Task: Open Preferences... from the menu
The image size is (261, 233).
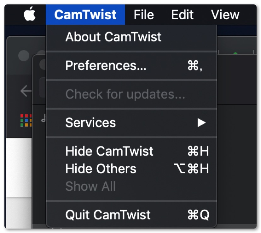Action: (106, 66)
